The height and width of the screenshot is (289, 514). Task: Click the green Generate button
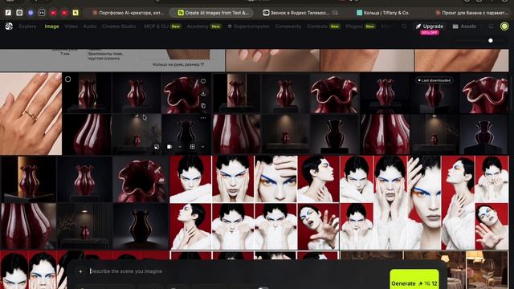point(414,279)
